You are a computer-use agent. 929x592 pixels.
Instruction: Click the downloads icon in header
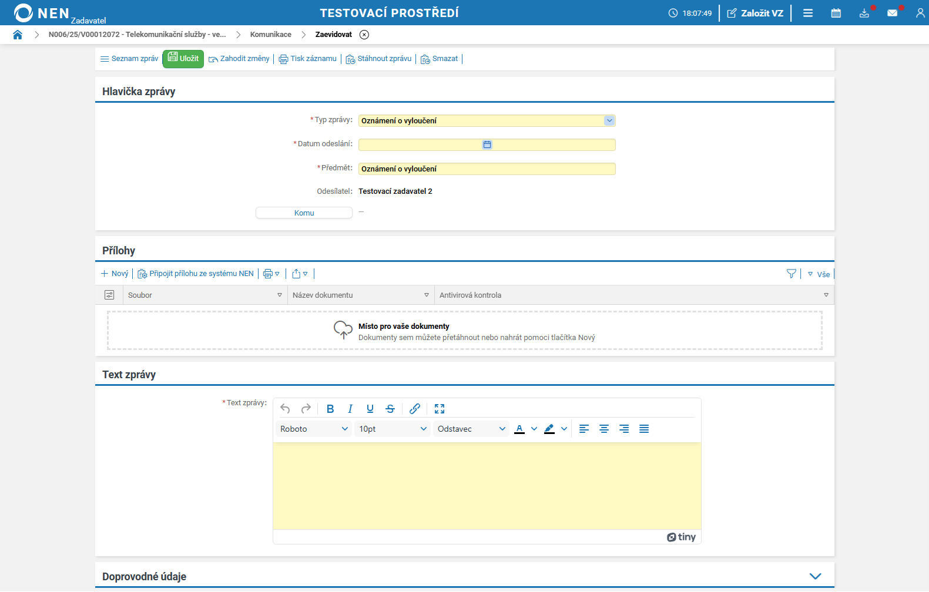tap(864, 13)
